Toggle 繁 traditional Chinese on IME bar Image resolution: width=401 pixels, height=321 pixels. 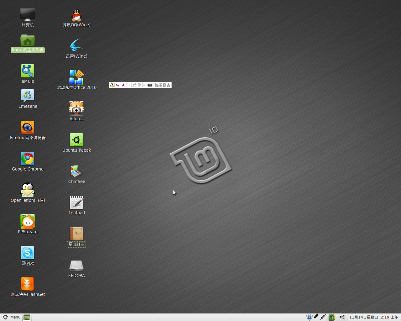click(140, 85)
